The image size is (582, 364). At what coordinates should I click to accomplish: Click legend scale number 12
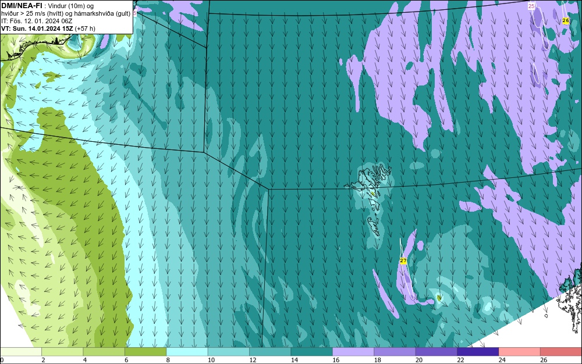[x=253, y=360]
